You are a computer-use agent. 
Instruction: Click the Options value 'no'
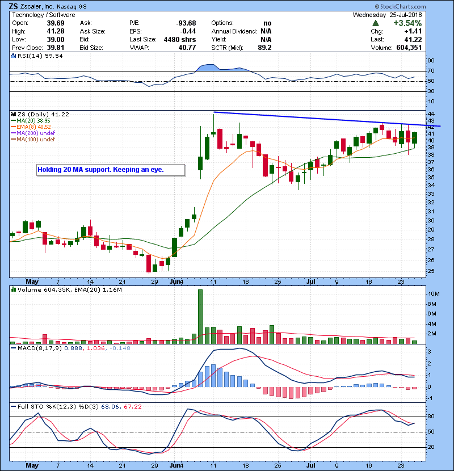pyautogui.click(x=267, y=23)
